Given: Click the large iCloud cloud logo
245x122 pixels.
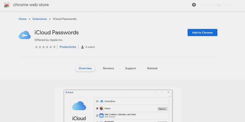Looking at the screenshot, I should click(x=79, y=106).
